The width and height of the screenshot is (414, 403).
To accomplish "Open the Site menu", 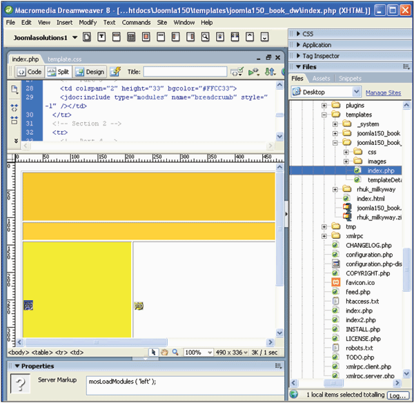I will coord(162,23).
